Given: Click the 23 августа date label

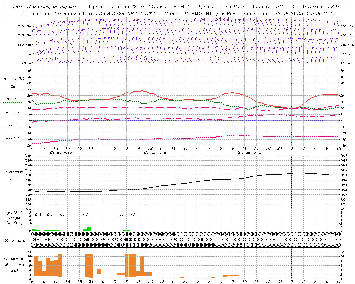Looking at the screenshot, I should 155,153.
